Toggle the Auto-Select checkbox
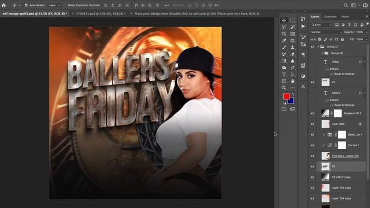Viewport: 370px width, 208px height. pyautogui.click(x=26, y=5)
